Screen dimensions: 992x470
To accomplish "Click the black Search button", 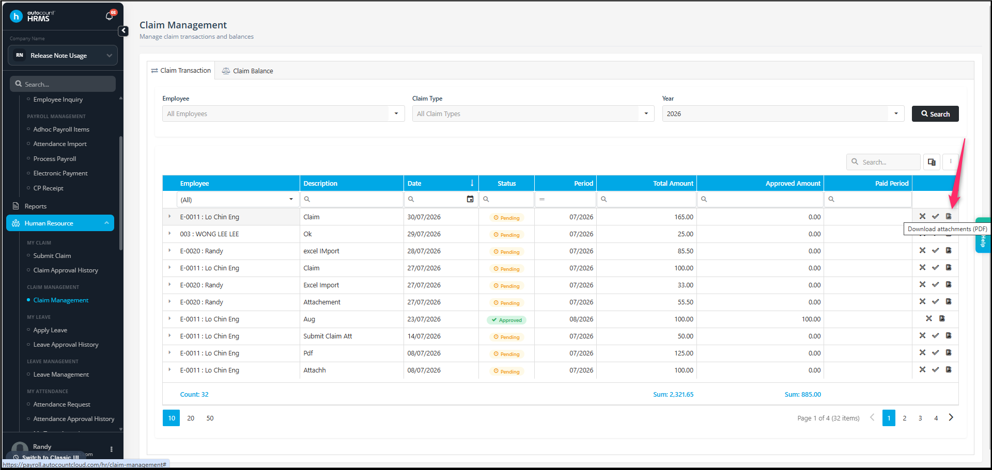I will point(935,114).
